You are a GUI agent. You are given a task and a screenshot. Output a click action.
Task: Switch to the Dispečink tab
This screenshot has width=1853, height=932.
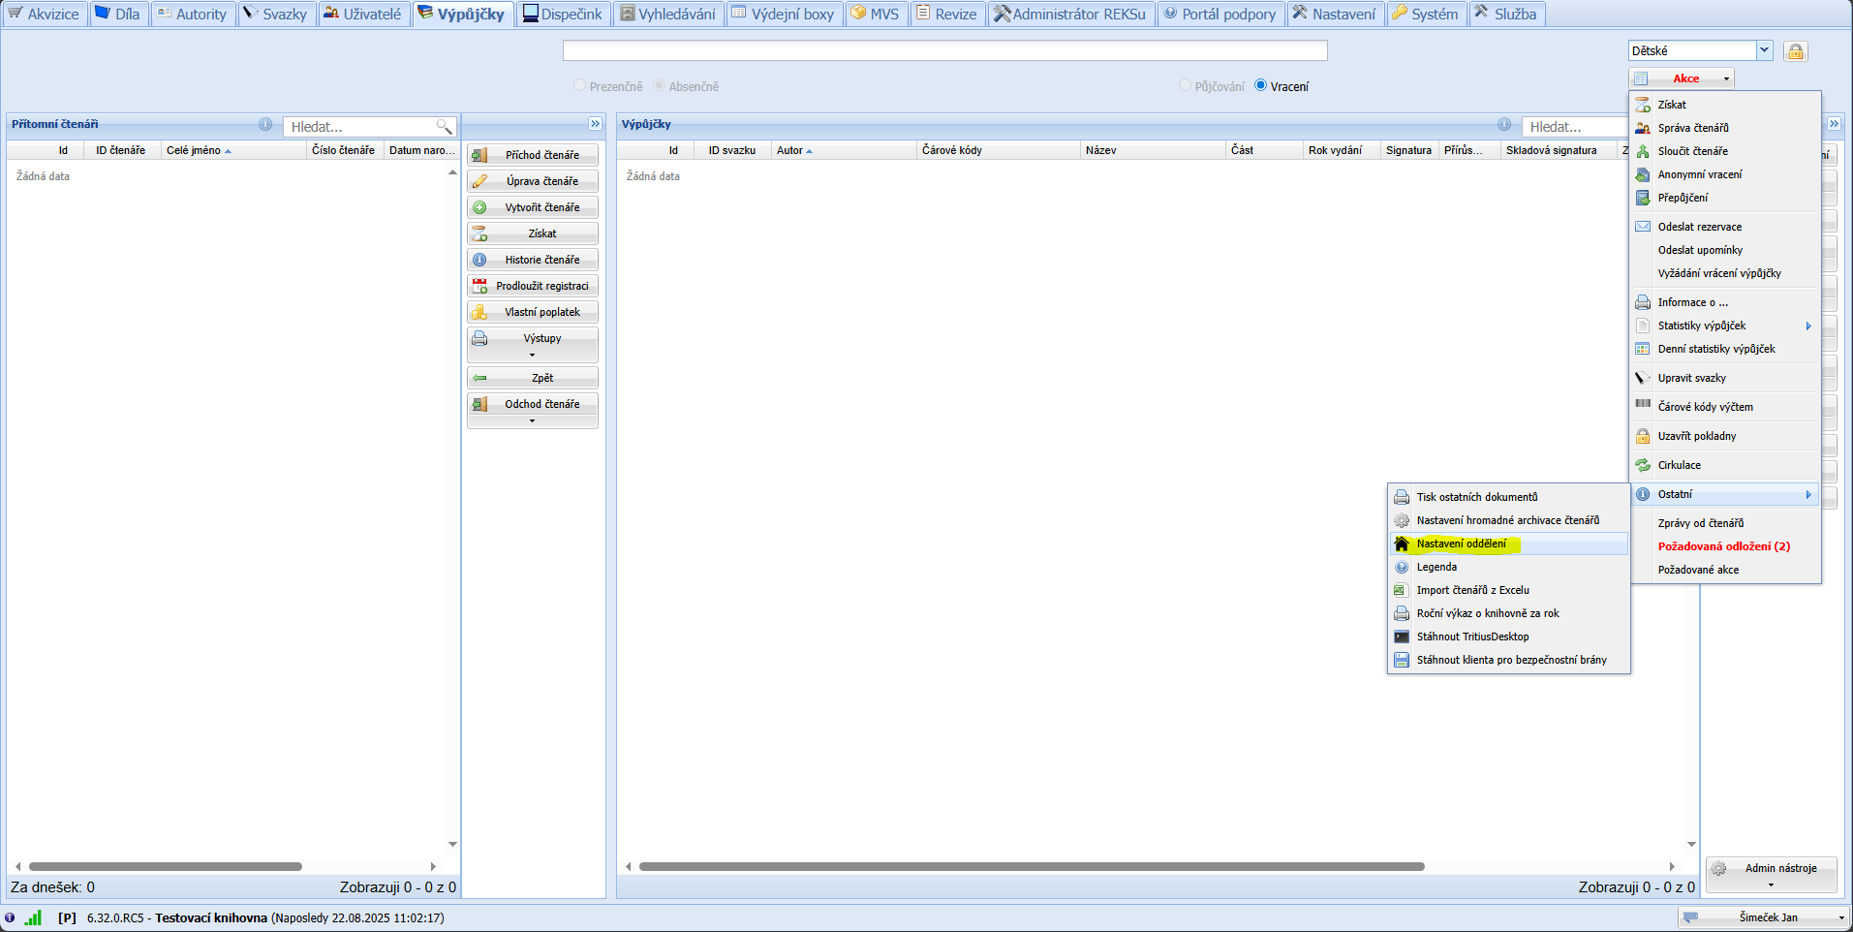point(562,14)
